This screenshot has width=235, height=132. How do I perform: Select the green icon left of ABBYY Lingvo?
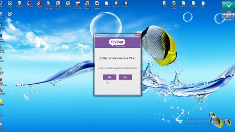68,4
